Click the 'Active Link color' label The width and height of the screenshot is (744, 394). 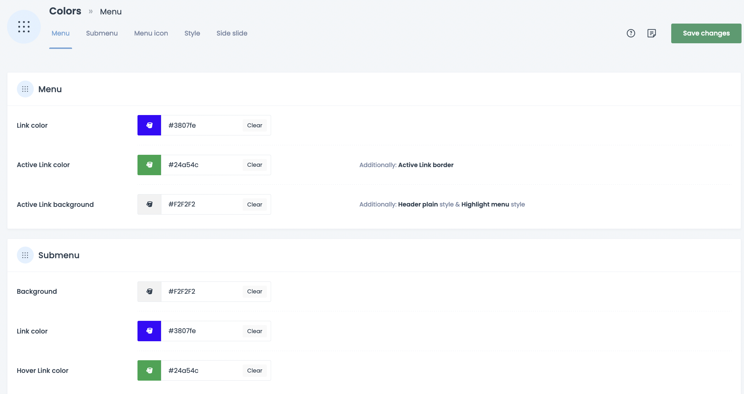point(43,165)
